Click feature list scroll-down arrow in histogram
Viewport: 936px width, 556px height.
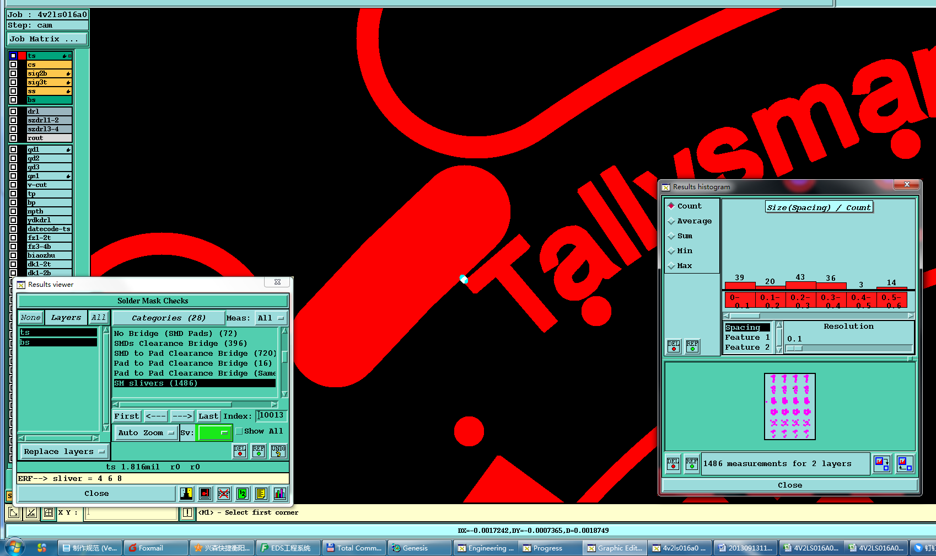tap(779, 350)
